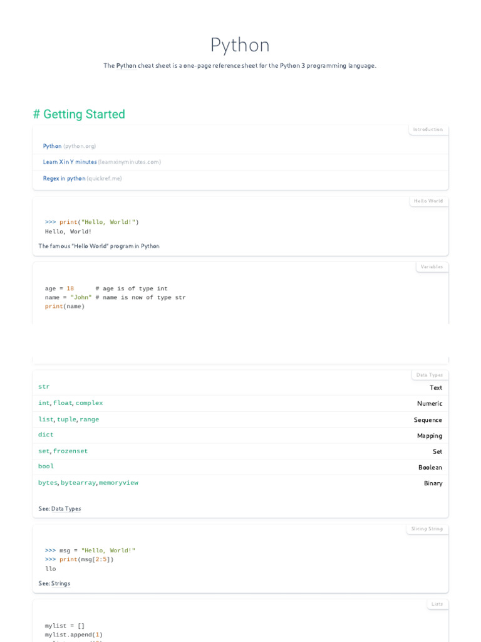Follow the See: Strings link
Viewport: 481px width, 642px height.
point(61,584)
